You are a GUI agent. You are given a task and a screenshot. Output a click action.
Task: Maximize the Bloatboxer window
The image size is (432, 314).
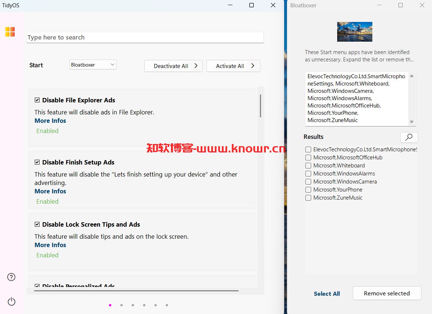click(401, 5)
